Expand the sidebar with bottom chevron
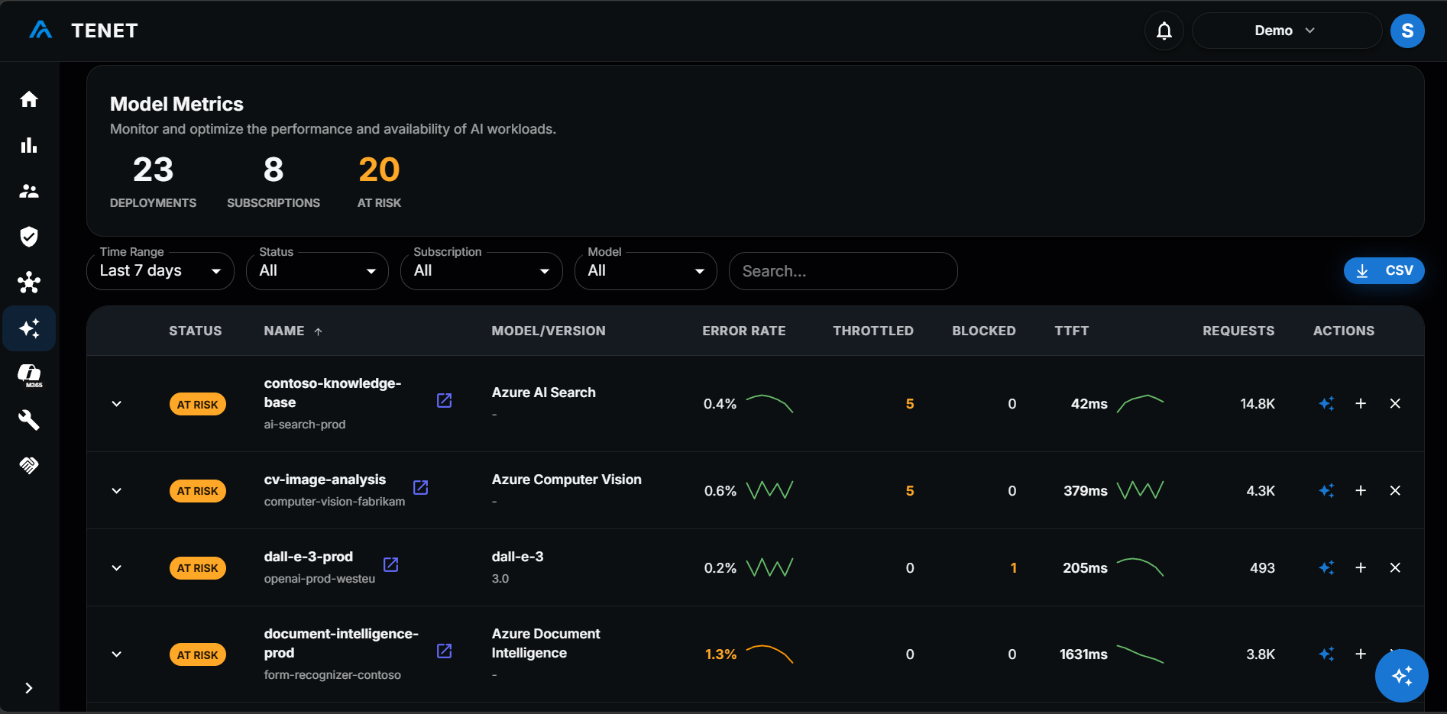Viewport: 1447px width, 714px height. (x=29, y=688)
